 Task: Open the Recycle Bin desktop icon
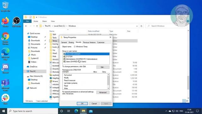[5, 7]
